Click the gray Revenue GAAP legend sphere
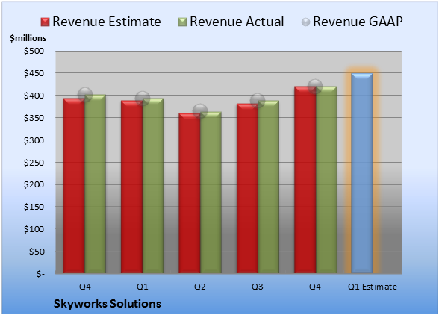The width and height of the screenshot is (439, 315). pyautogui.click(x=306, y=22)
